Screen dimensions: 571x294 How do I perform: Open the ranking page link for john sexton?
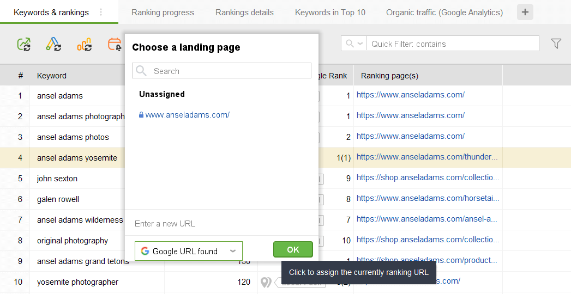pyautogui.click(x=428, y=177)
